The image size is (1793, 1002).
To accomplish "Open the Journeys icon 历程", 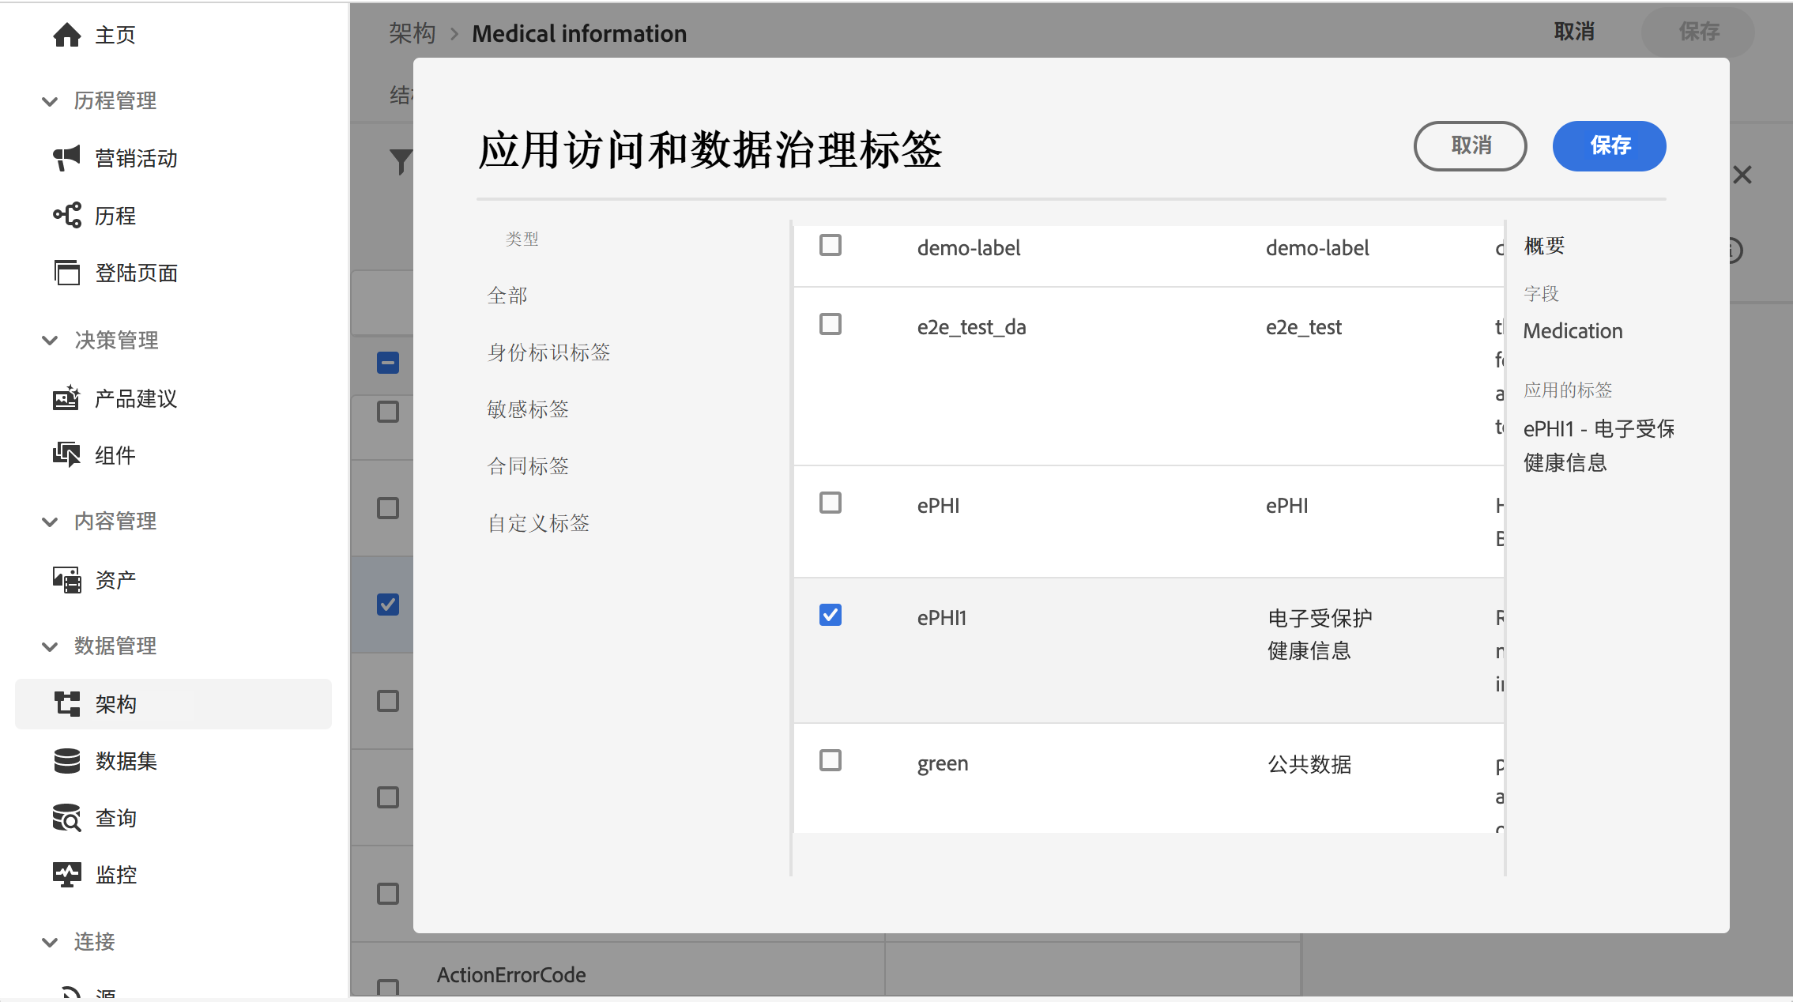I will tap(67, 215).
